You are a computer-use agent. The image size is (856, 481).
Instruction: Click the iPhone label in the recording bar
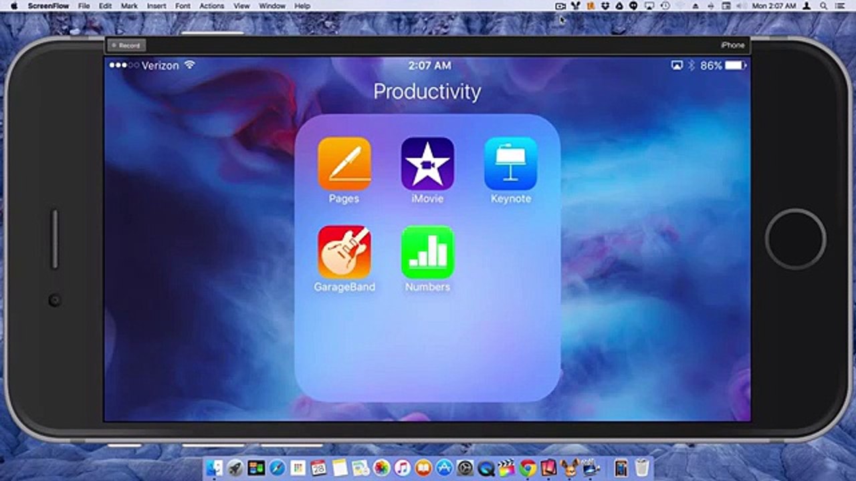coord(732,45)
